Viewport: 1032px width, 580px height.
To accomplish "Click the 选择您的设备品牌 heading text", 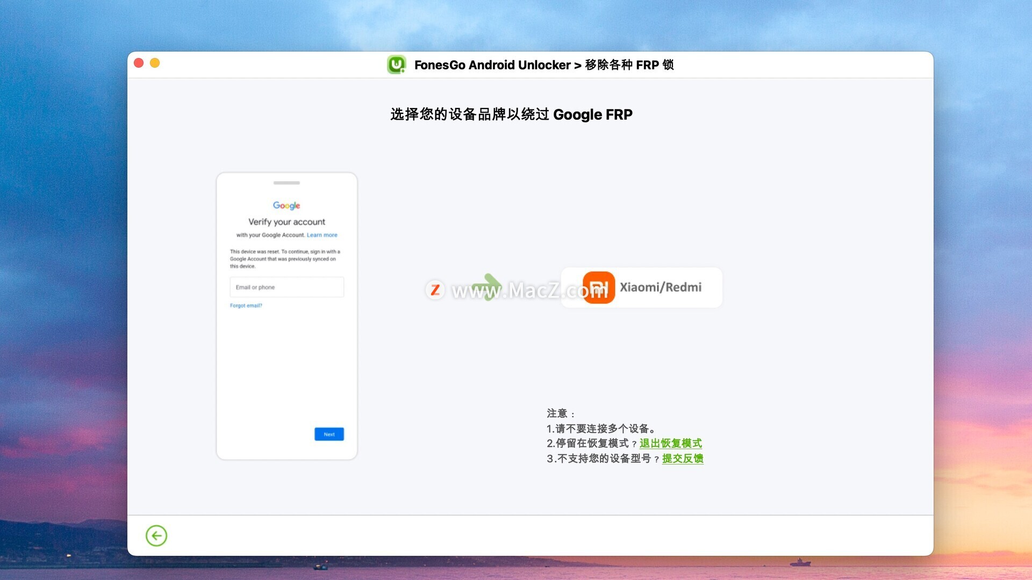I will coord(511,114).
